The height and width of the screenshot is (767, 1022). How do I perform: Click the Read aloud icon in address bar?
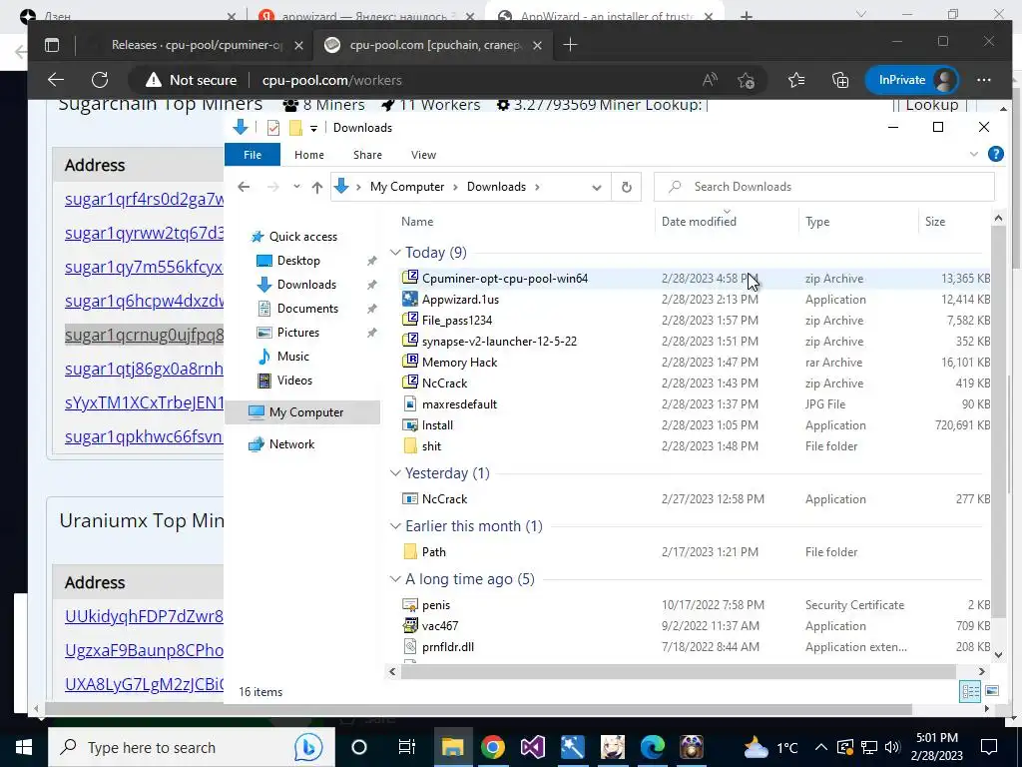710,80
